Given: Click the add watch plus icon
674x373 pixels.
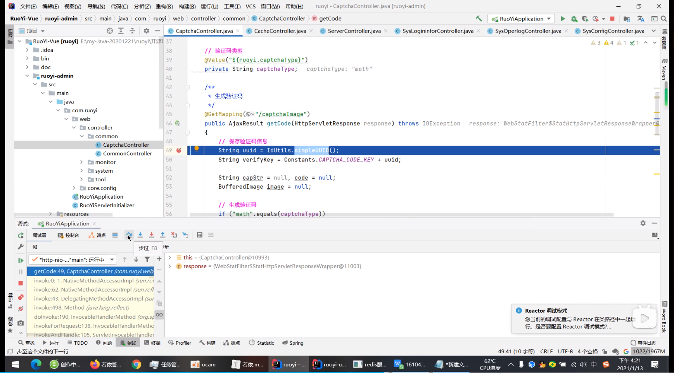Looking at the screenshot, I should [x=159, y=259].
